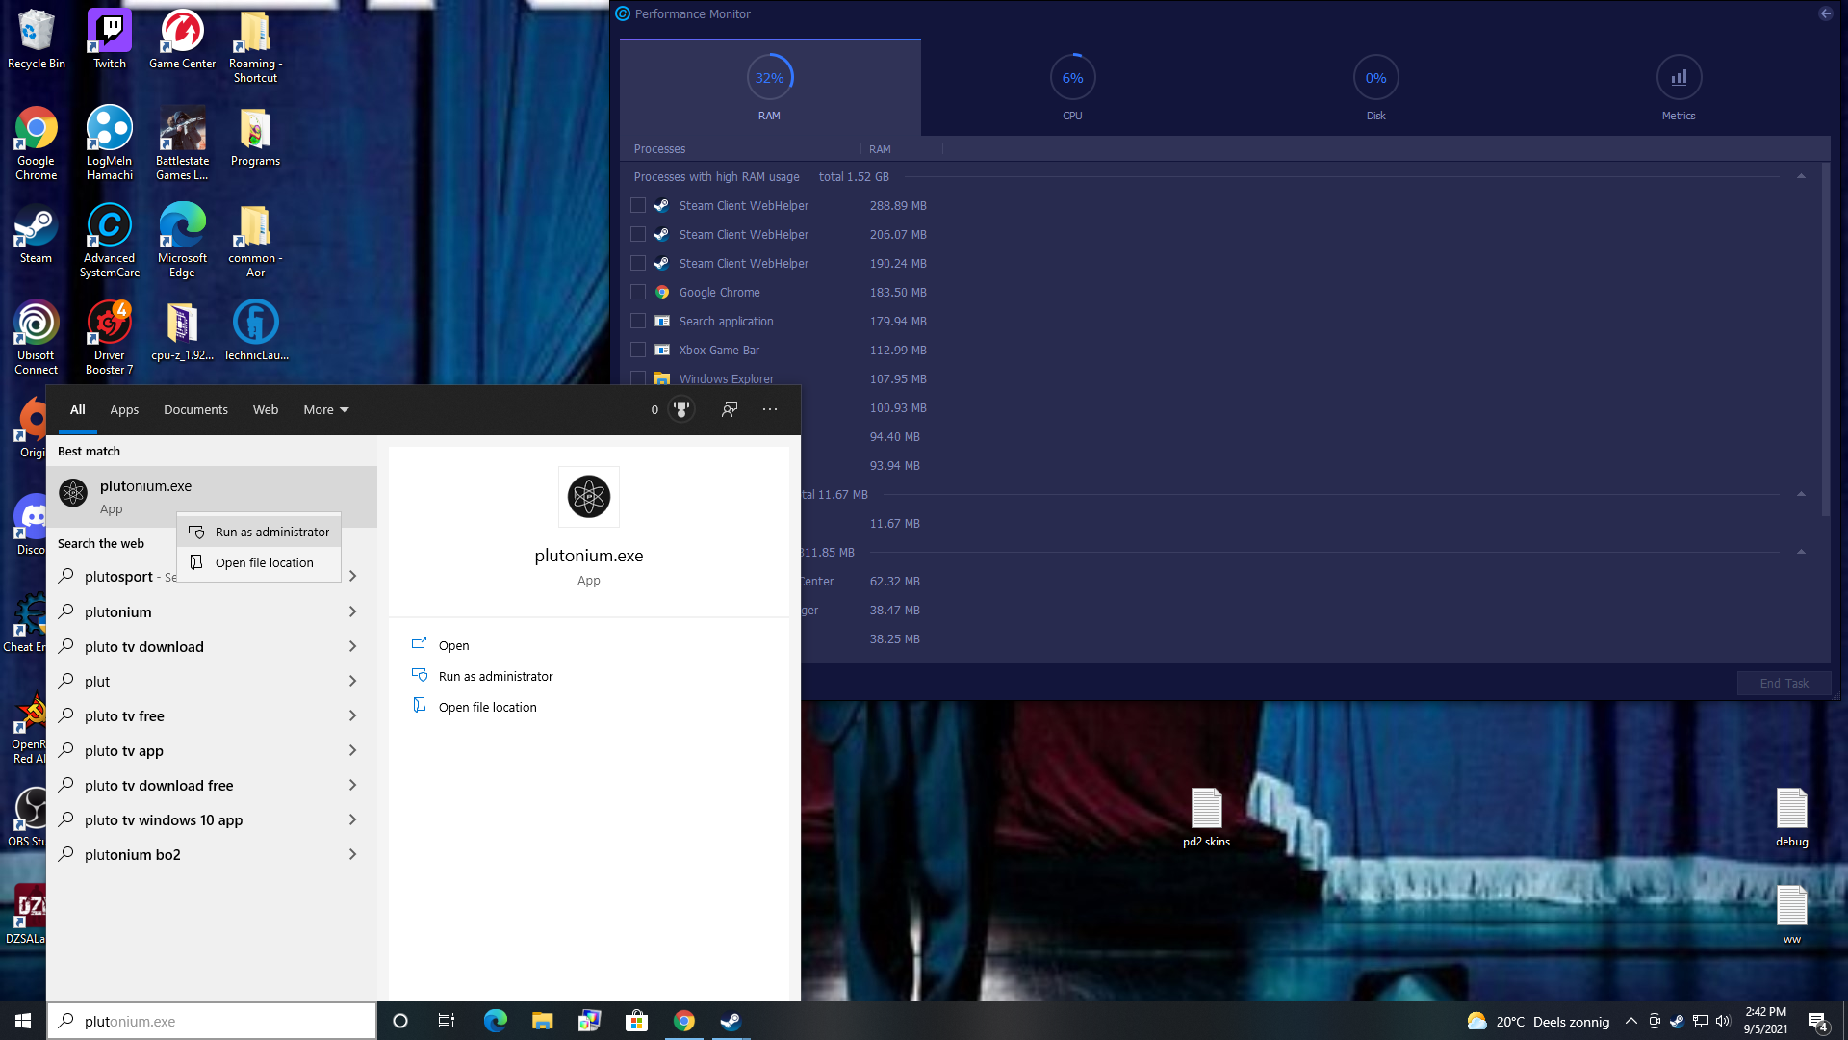The image size is (1848, 1040).
Task: Collapse the 11.85 MB total process group
Action: tap(1801, 552)
